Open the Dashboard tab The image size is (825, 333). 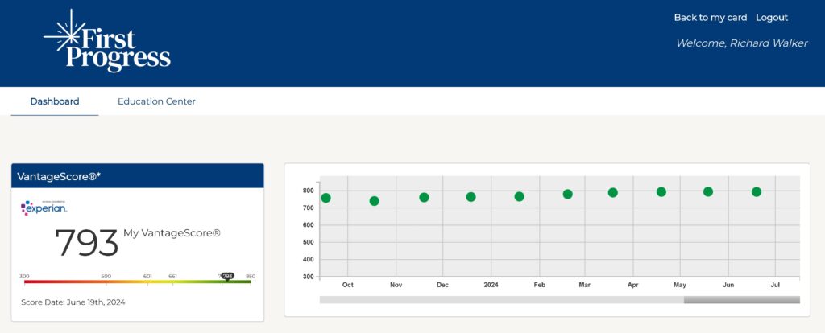tap(55, 101)
